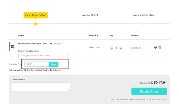Viewport: 179px width, 107px height.
Task: Click the Subtotal column header
Action: (135, 35)
